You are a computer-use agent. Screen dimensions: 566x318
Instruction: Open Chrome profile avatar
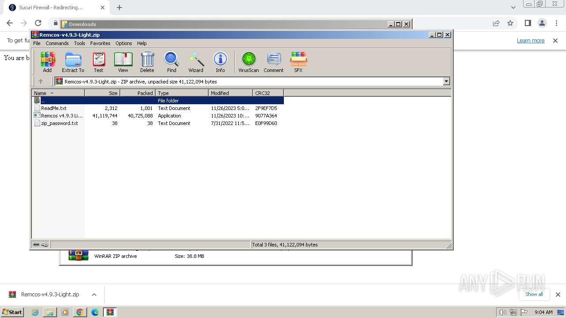[x=542, y=23]
